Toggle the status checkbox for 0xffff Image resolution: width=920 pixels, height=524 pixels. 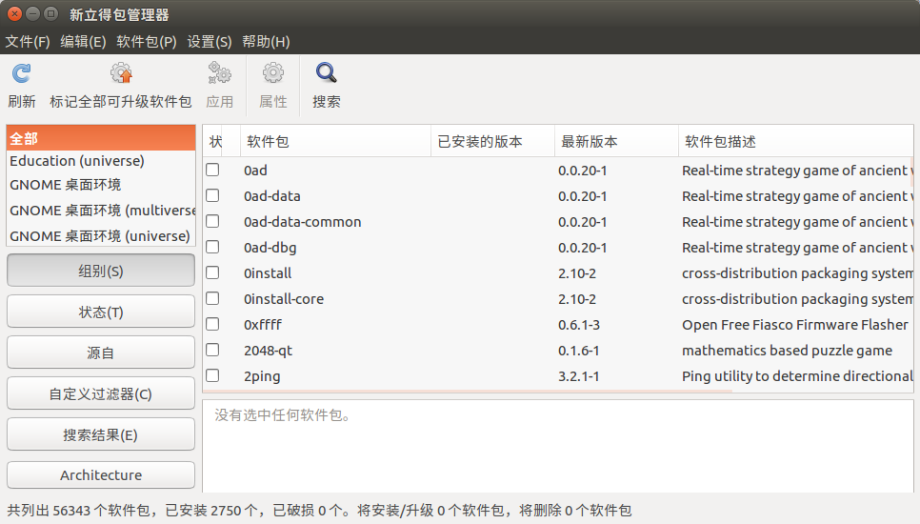[212, 325]
